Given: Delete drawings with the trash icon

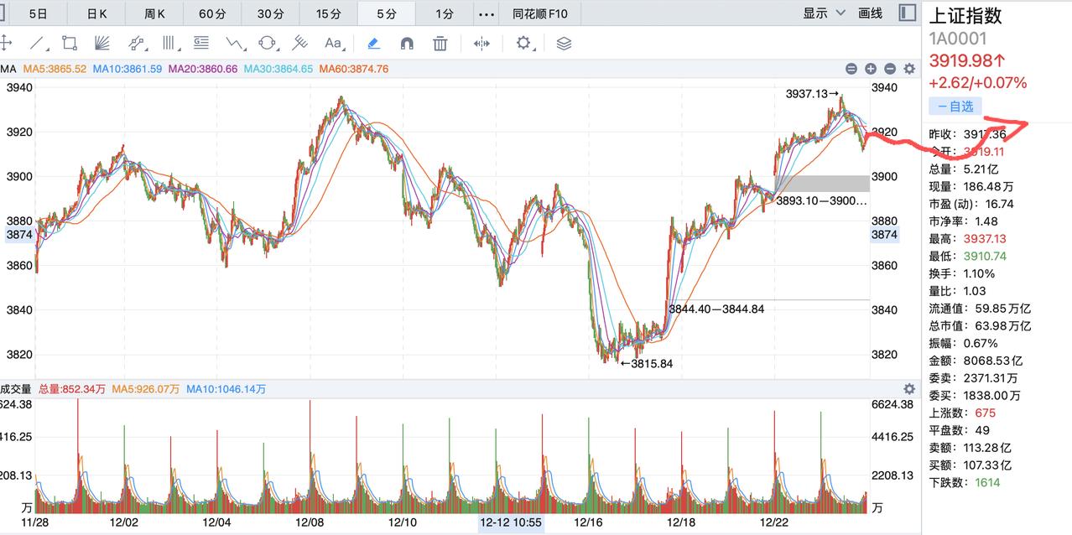Looking at the screenshot, I should 440,43.
